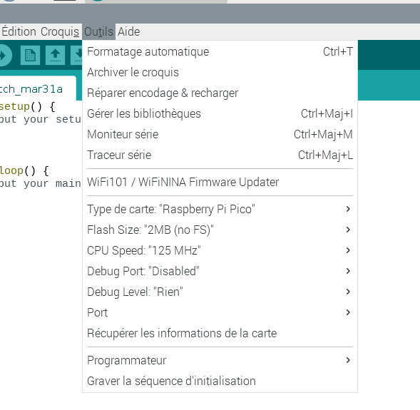Open the Croquis menu

[60, 31]
